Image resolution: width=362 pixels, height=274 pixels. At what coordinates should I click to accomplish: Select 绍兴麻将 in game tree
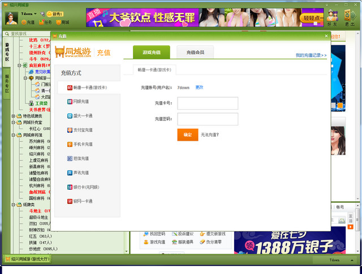(x=40, y=154)
